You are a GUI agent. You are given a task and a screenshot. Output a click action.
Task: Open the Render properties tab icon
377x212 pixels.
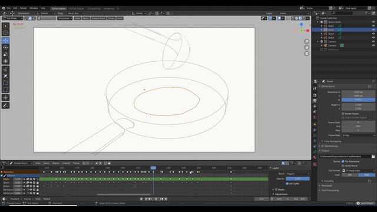[x=315, y=95]
